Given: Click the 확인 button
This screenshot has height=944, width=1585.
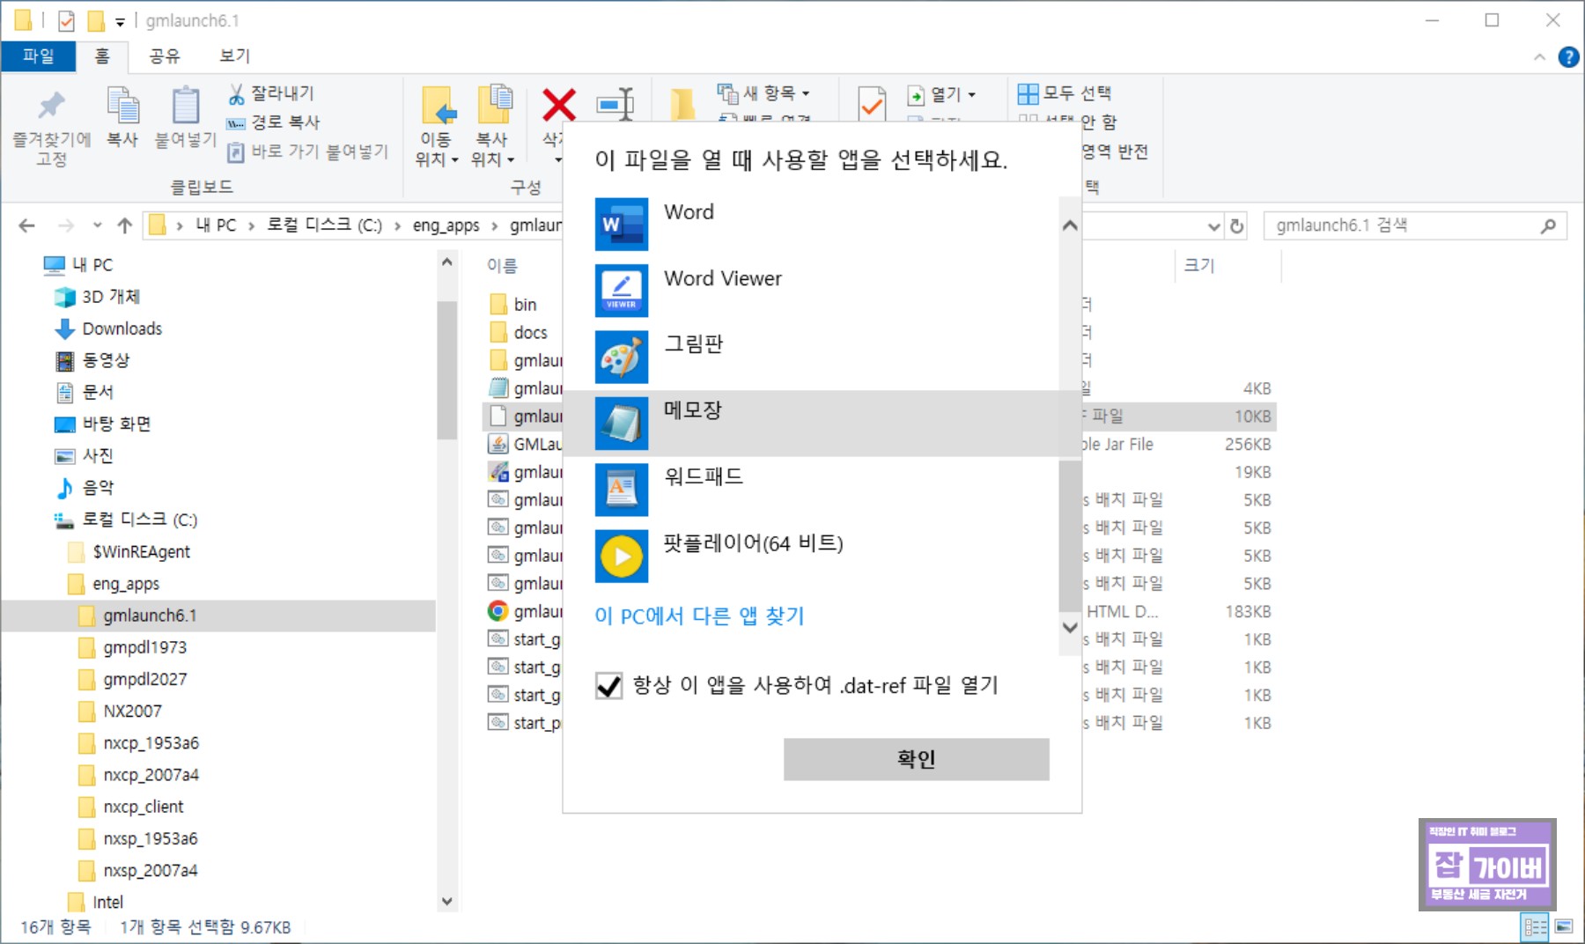Looking at the screenshot, I should 916,759.
